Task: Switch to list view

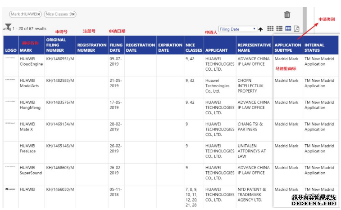Action: (279, 28)
